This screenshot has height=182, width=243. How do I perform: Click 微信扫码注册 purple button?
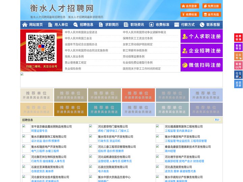pyautogui.click(x=201, y=65)
